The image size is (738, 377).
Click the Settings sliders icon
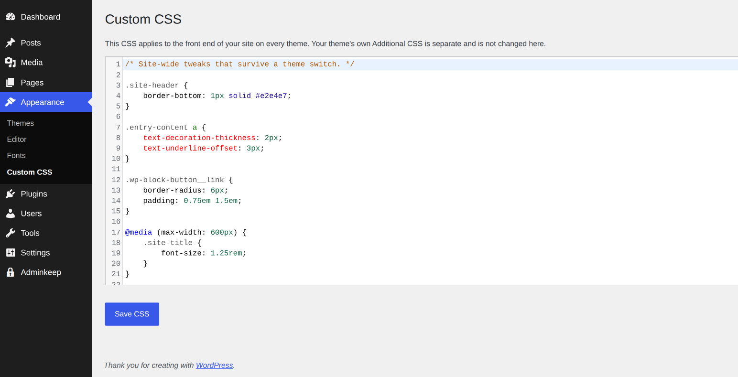[11, 253]
